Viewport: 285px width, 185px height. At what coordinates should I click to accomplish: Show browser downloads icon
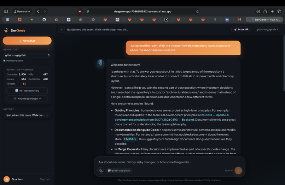tap(258, 11)
